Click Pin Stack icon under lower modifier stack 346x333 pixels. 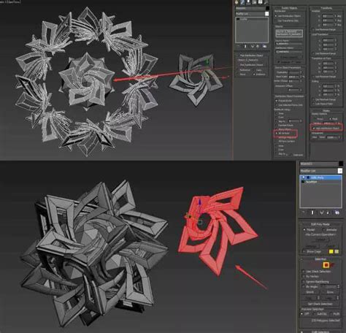coord(303,213)
